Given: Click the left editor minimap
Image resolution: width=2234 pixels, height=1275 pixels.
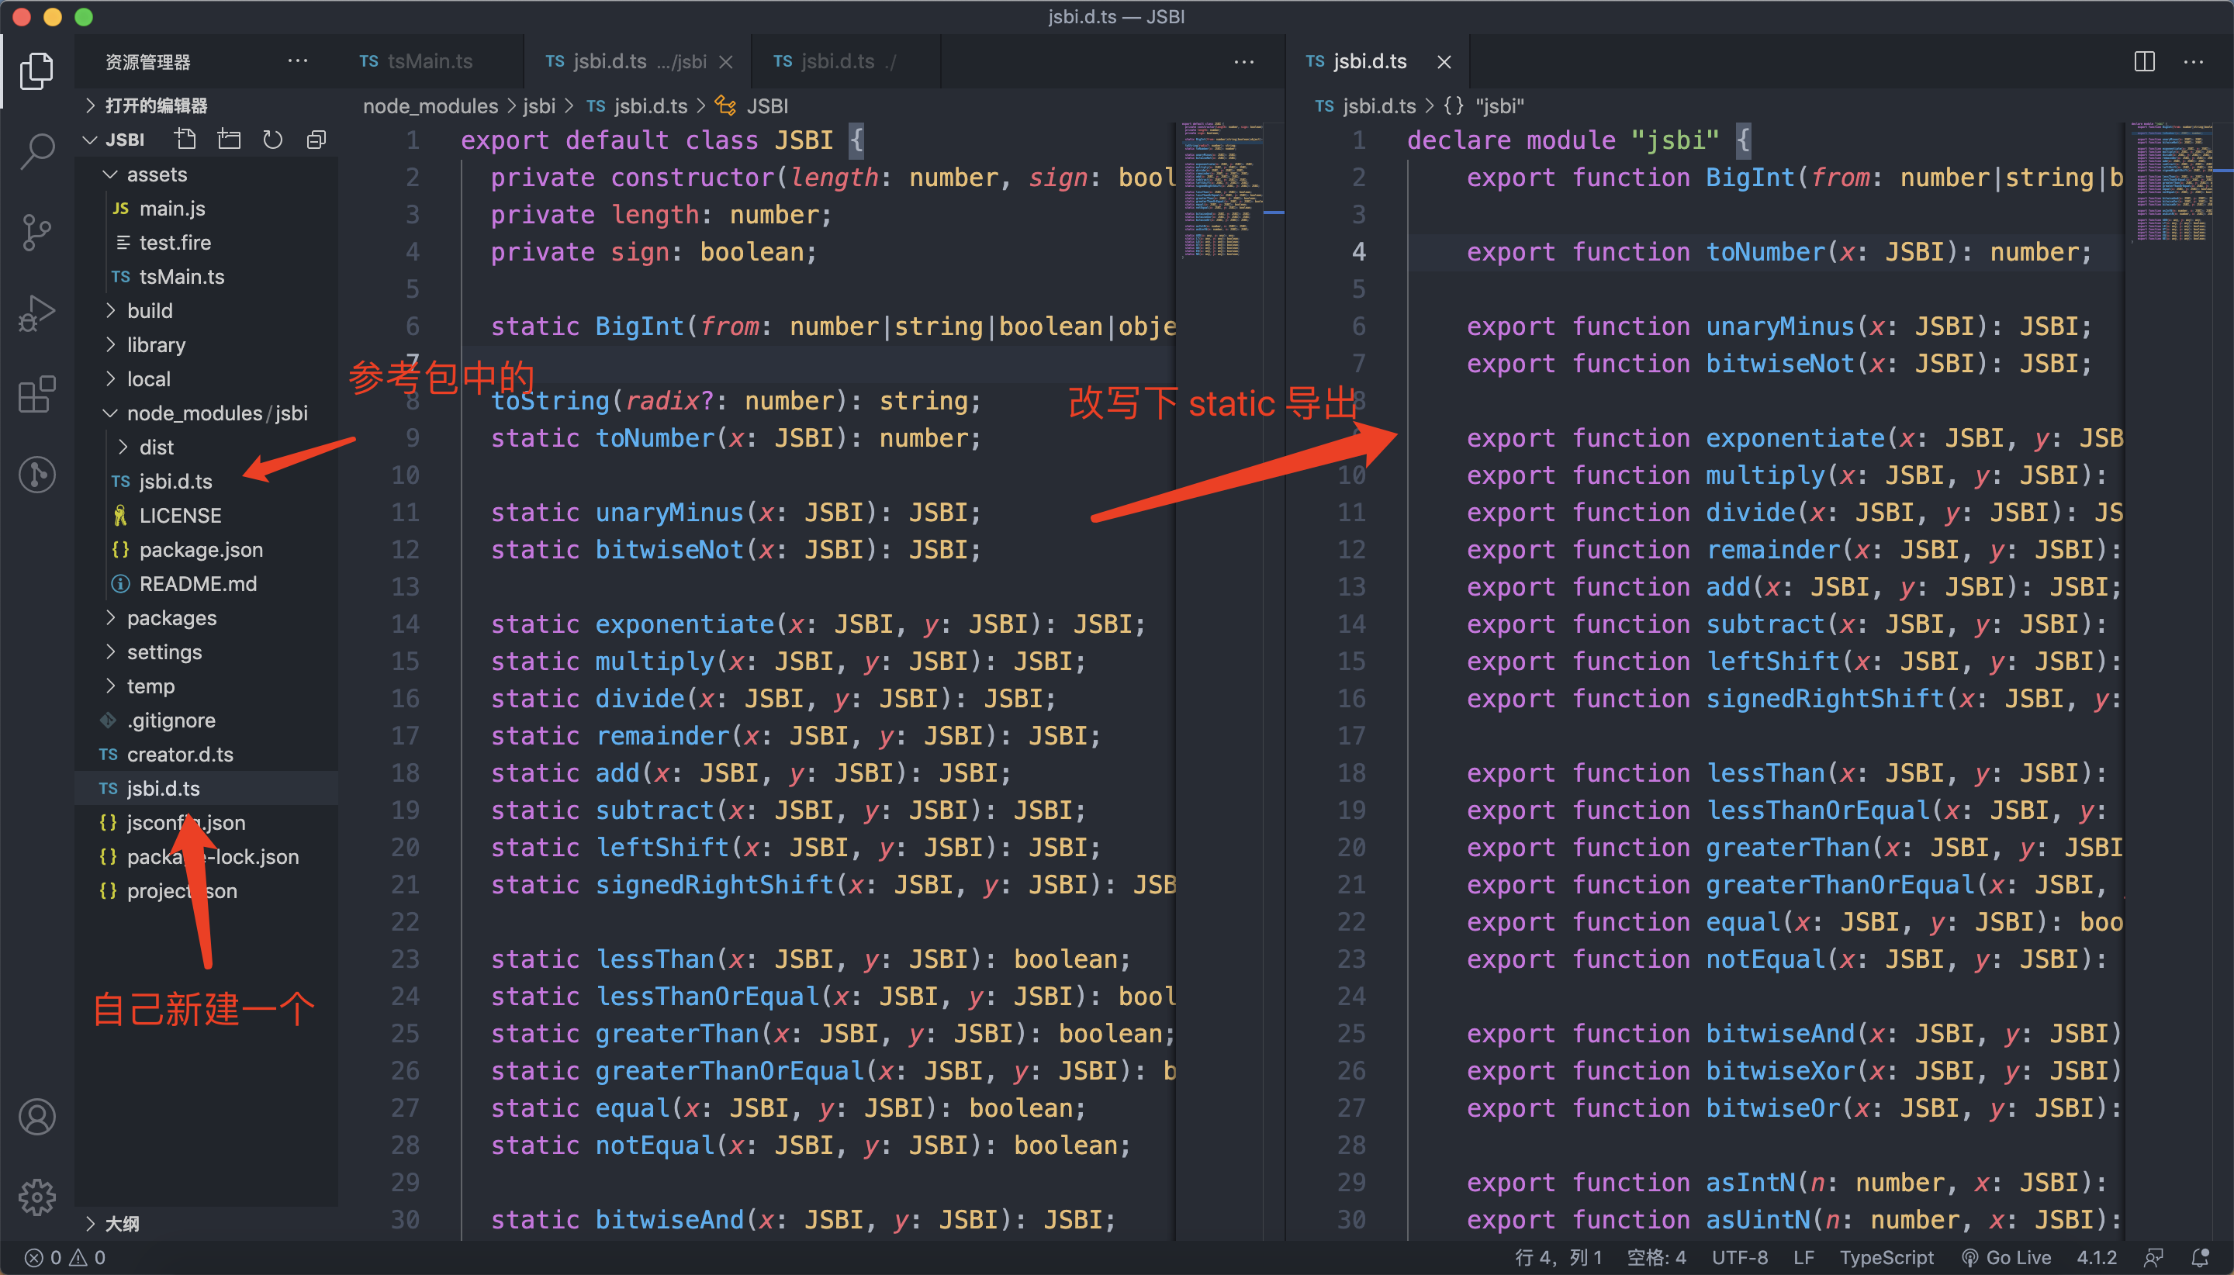Looking at the screenshot, I should 1222,192.
